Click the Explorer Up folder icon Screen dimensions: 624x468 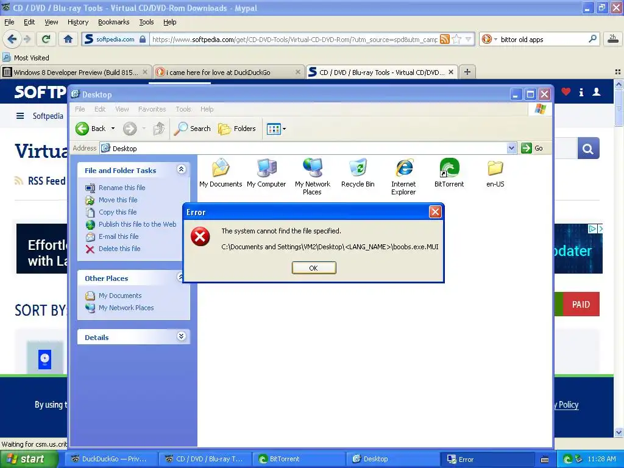159,129
